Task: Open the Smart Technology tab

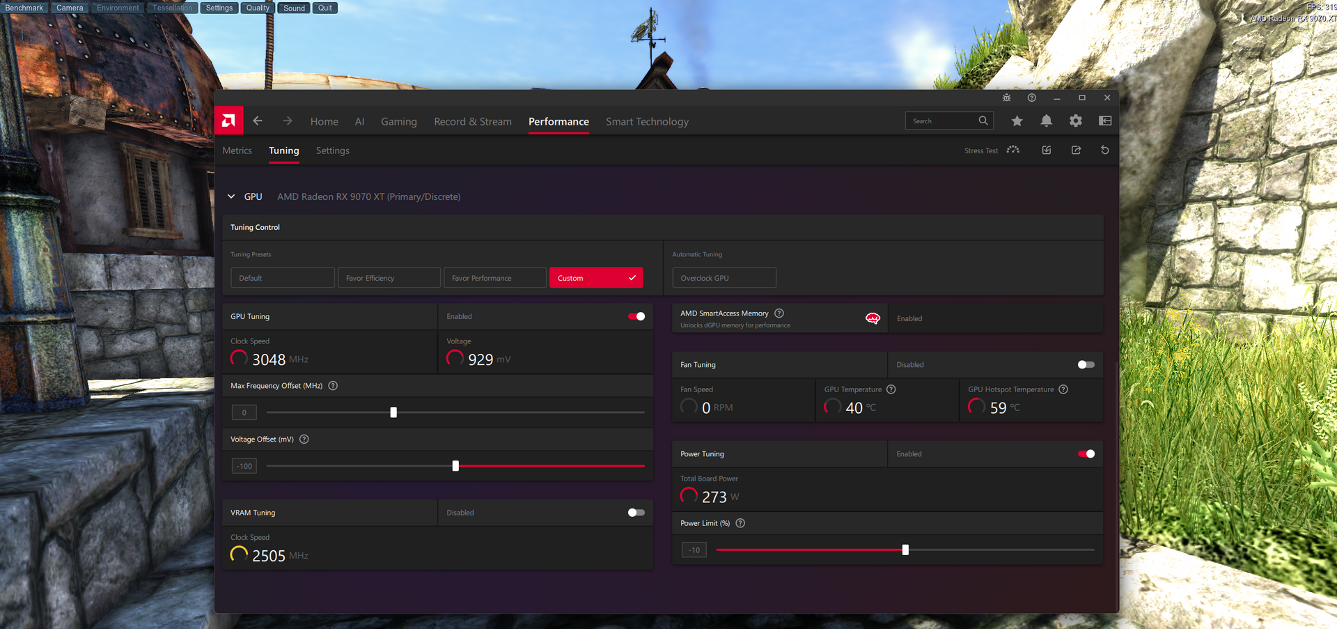Action: pos(647,121)
